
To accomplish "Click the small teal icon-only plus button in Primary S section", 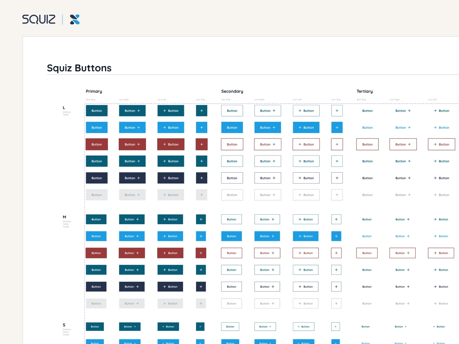I will point(200,327).
